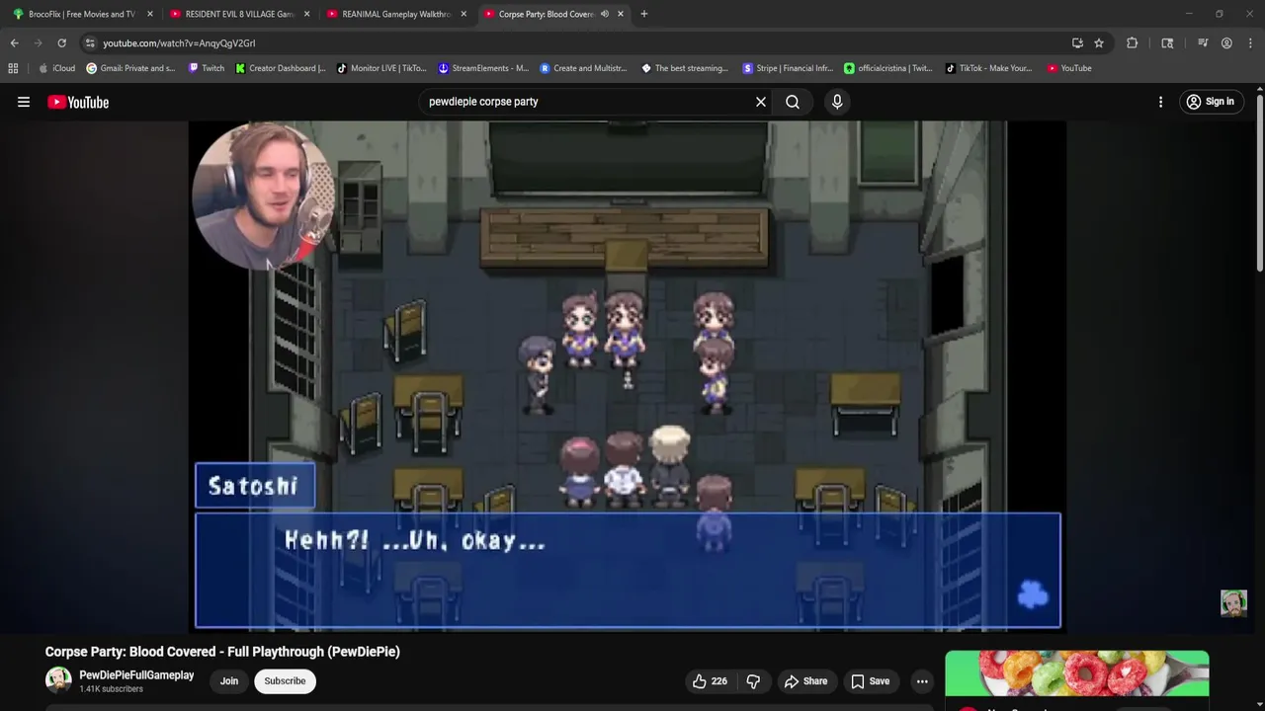View site information icon in address bar
This screenshot has height=711, width=1265.
point(90,43)
